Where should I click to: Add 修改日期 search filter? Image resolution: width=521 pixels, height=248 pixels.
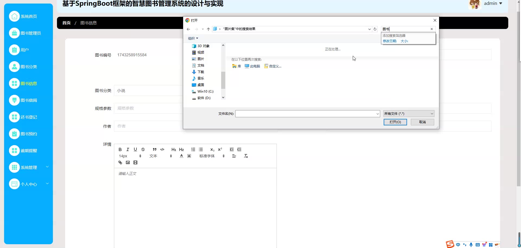pos(390,41)
